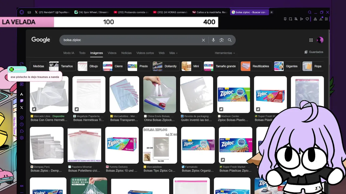Open extensions cube icon in sidebar

click(22, 131)
